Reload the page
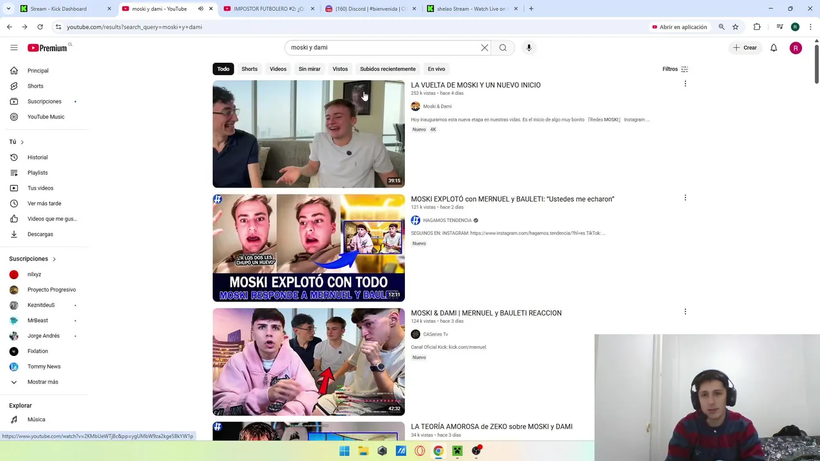 (40, 27)
